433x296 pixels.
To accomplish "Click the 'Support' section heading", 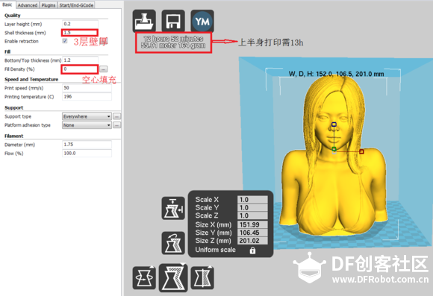I will 13,108.
